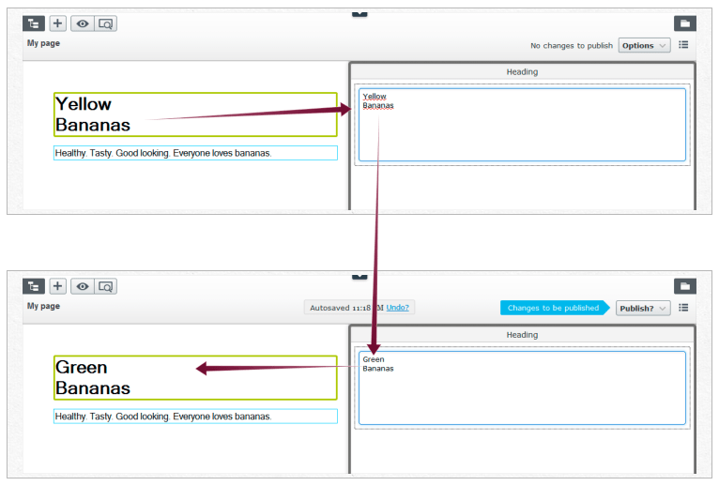Click the plus add-content icon above Green Bananas

[x=58, y=286]
